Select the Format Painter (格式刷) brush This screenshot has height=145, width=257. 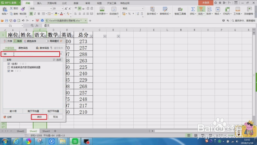(x=23, y=9)
